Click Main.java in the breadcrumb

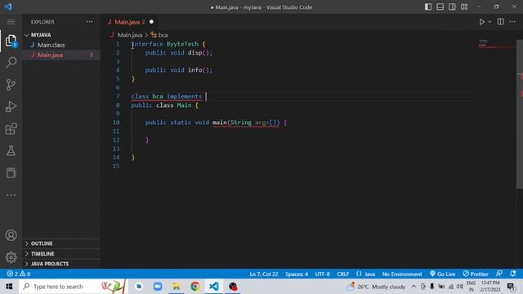pos(129,35)
